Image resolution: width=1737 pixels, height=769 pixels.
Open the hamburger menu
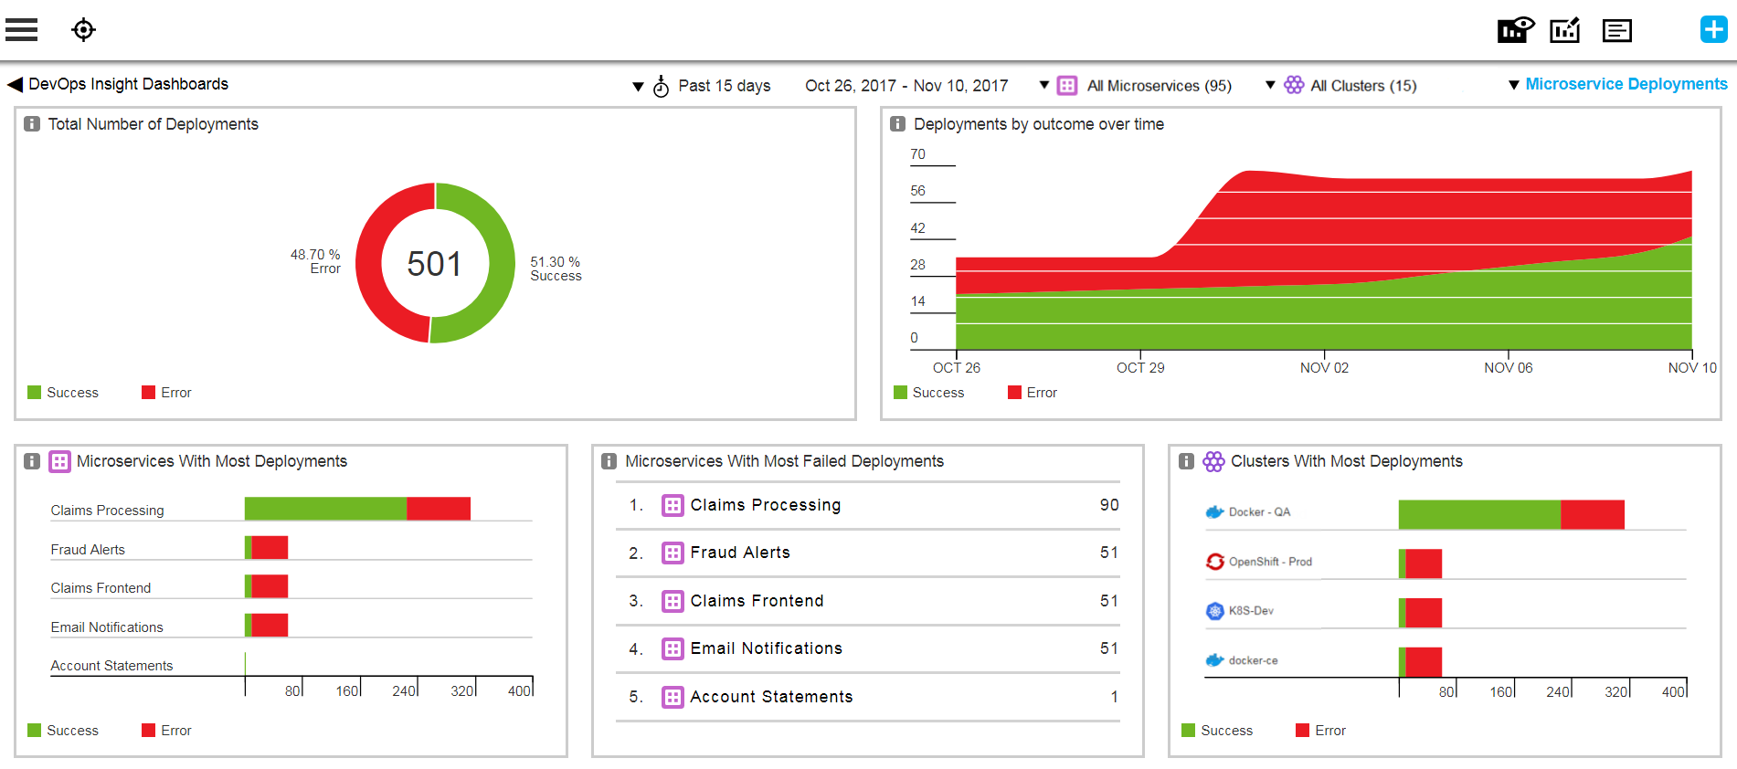[x=21, y=30]
